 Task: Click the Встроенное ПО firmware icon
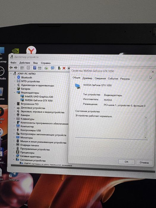[18, 104]
